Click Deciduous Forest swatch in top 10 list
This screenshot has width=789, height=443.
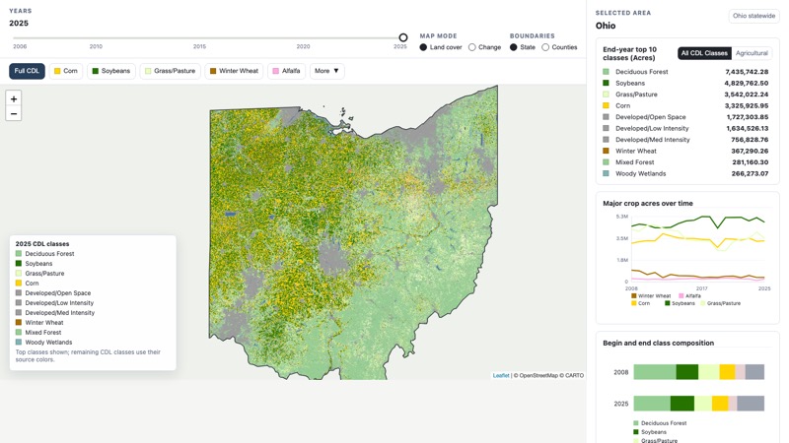tap(606, 72)
